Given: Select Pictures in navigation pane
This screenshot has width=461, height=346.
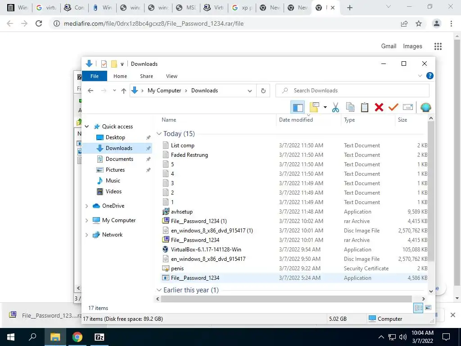Looking at the screenshot, I should click(115, 170).
